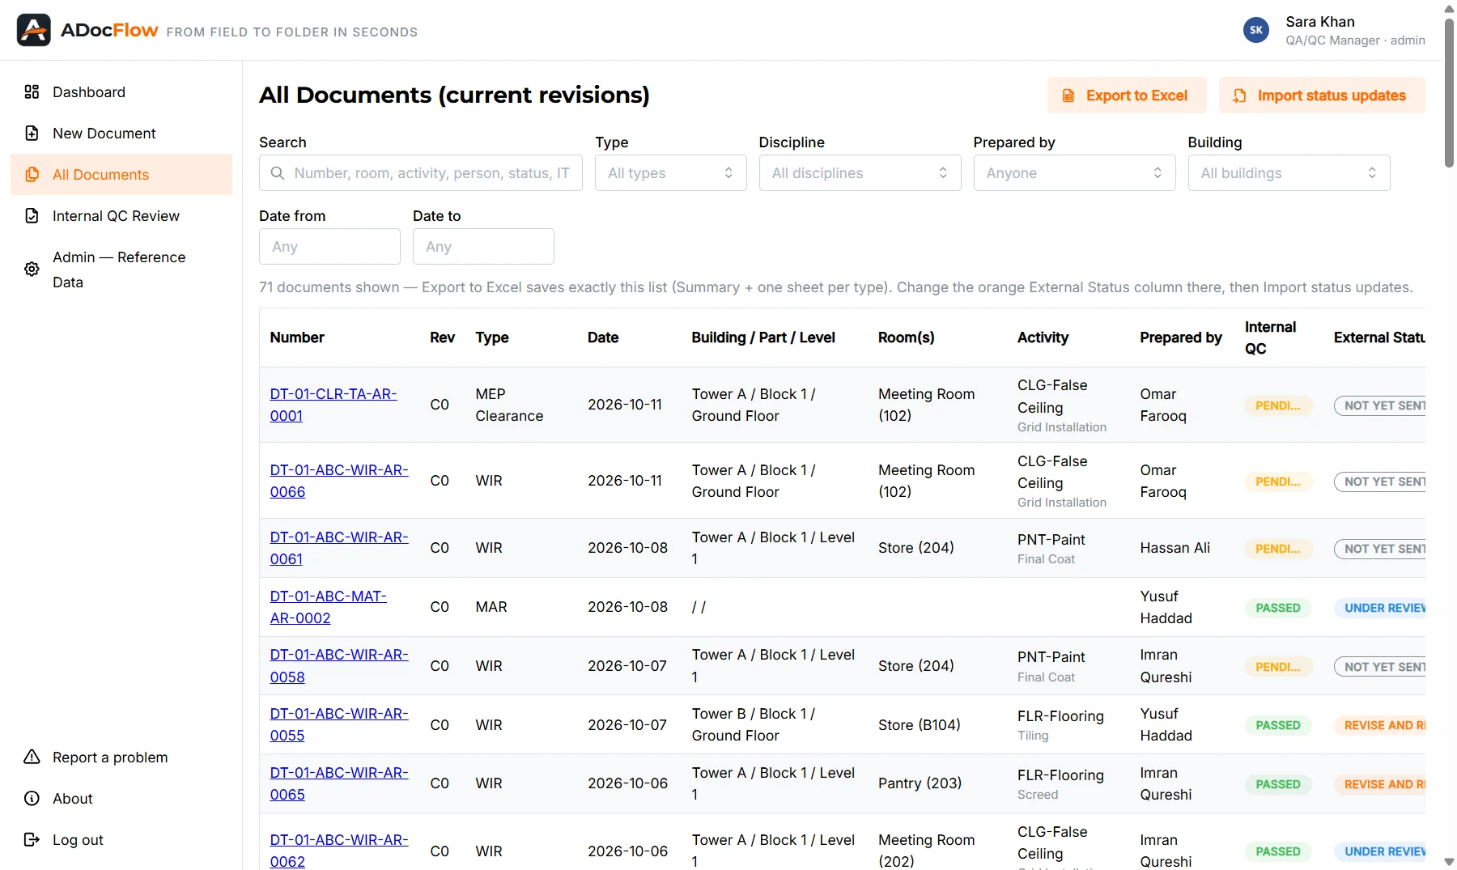Click the All Documents copy icon
Screen dimensions: 1457x870
32,174
